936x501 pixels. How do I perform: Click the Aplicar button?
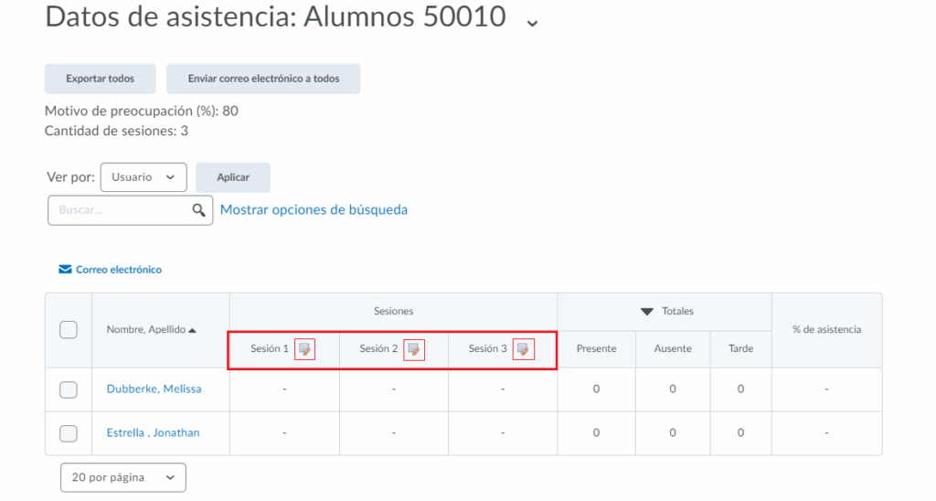[233, 177]
